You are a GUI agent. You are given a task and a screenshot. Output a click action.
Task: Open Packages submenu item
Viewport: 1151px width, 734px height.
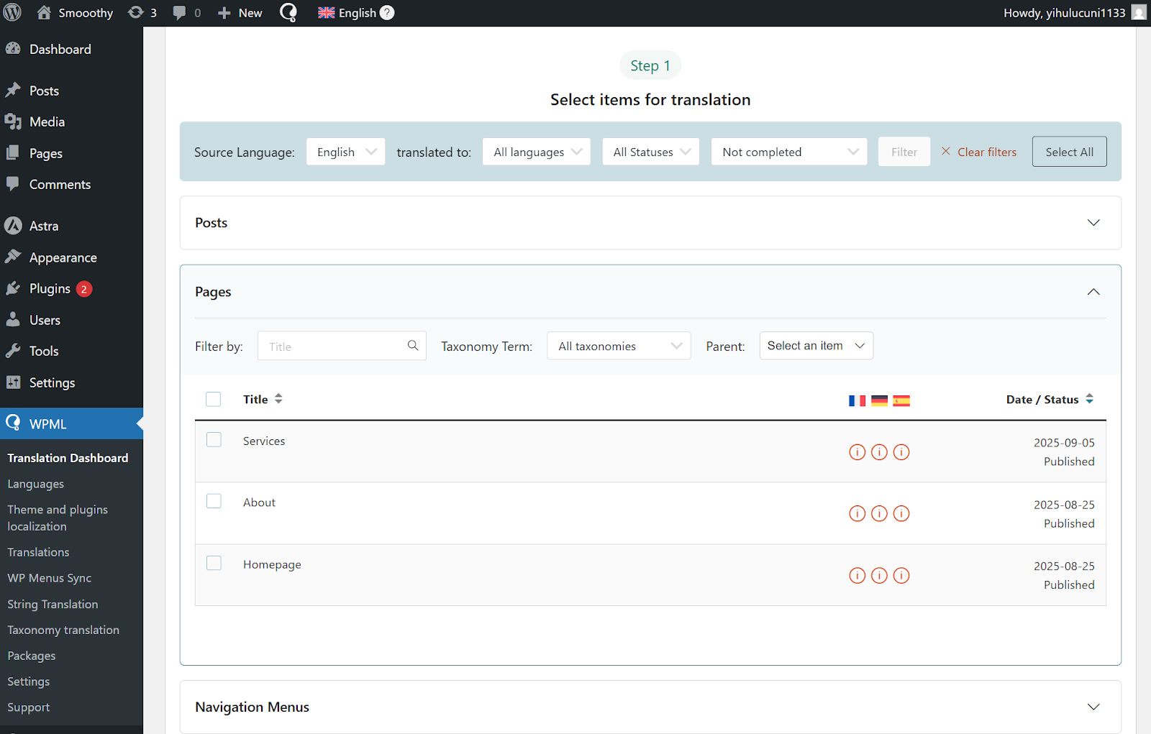point(32,656)
